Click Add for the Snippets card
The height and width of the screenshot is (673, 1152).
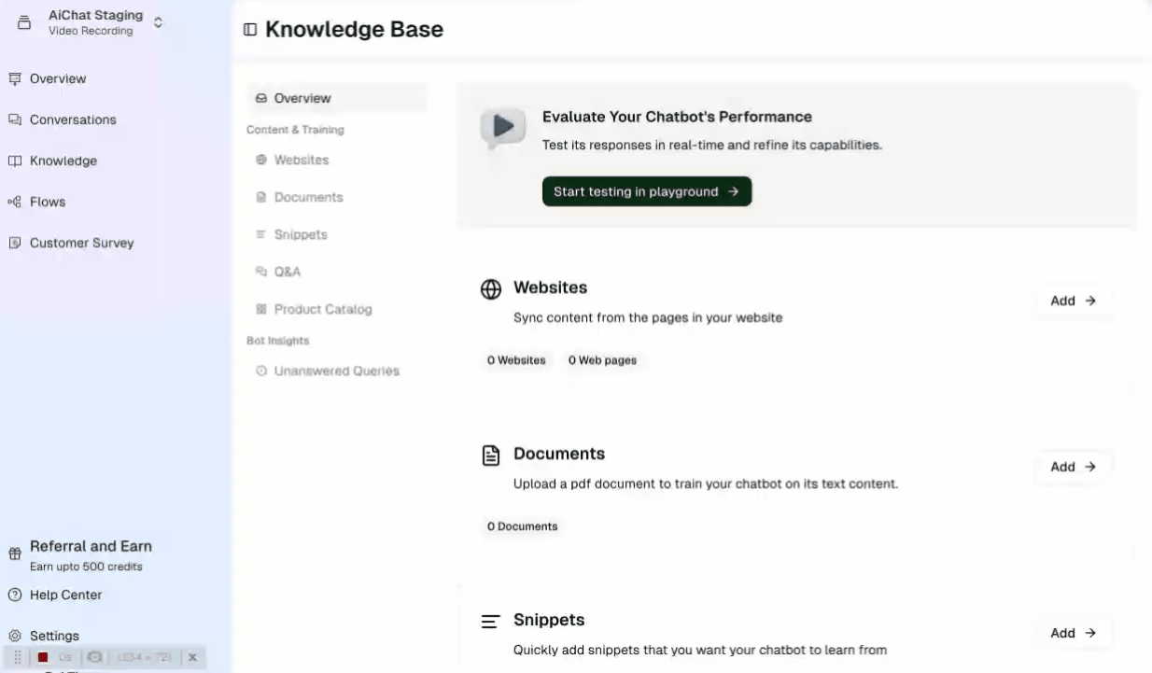click(x=1073, y=633)
